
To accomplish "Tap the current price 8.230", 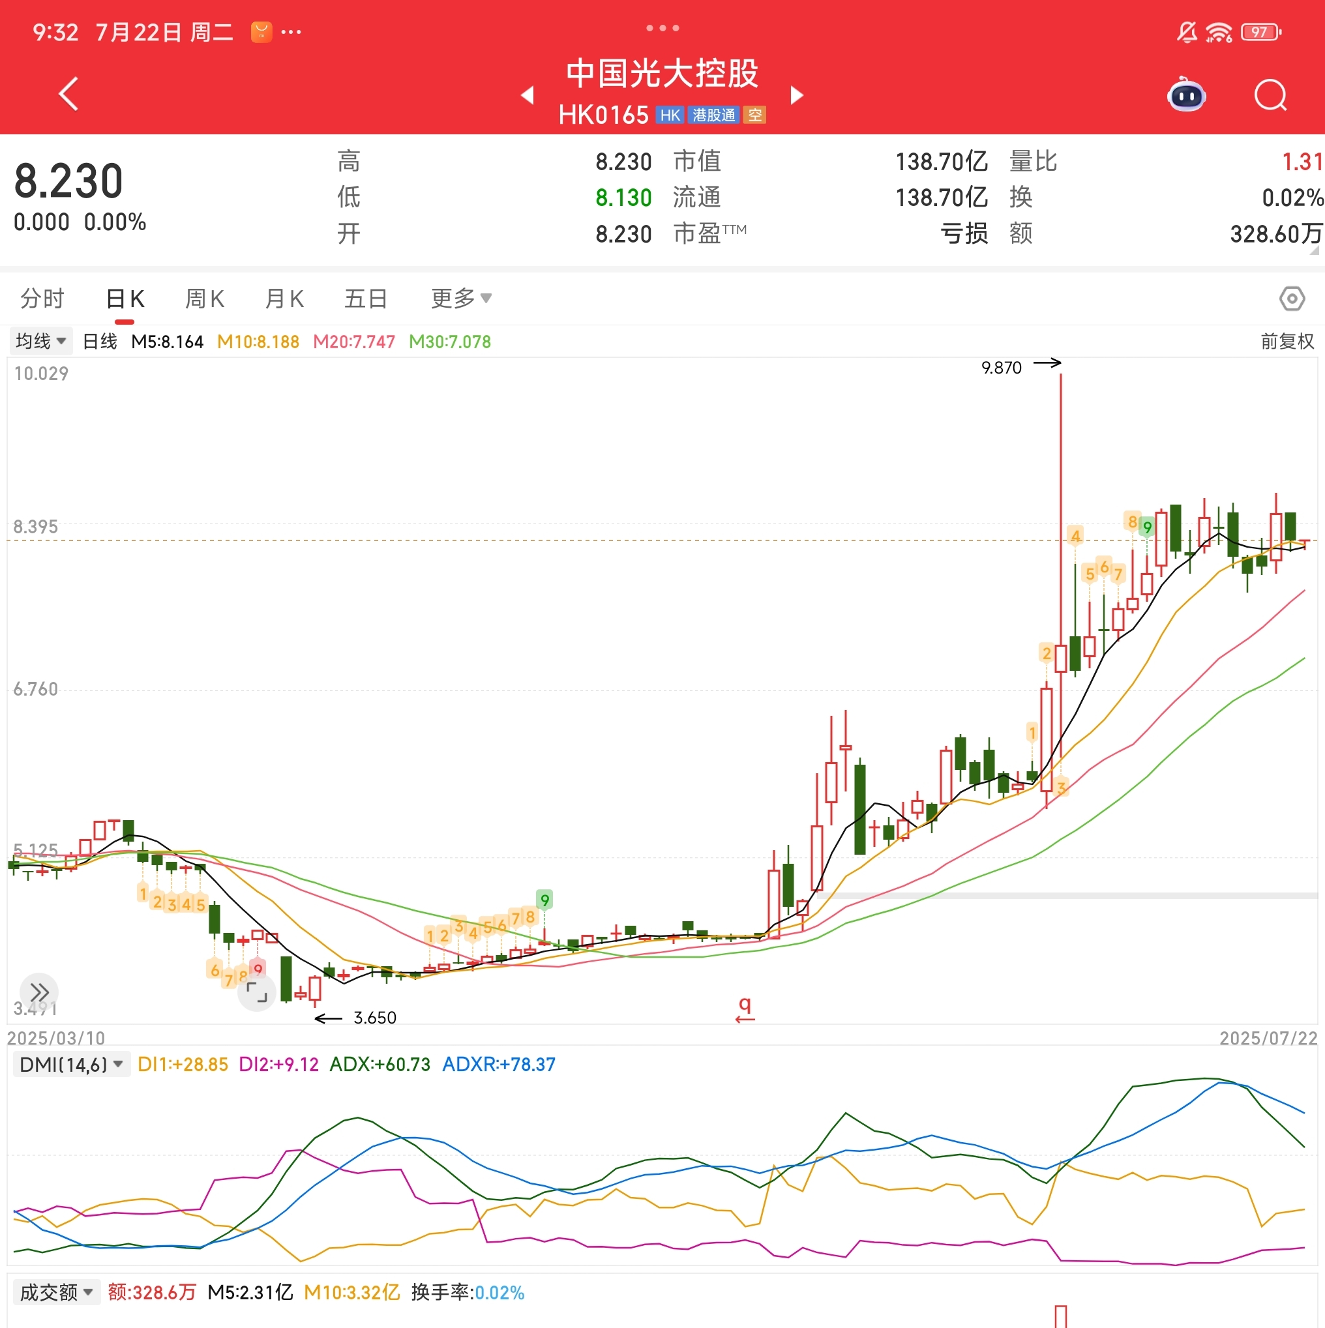I will (68, 181).
